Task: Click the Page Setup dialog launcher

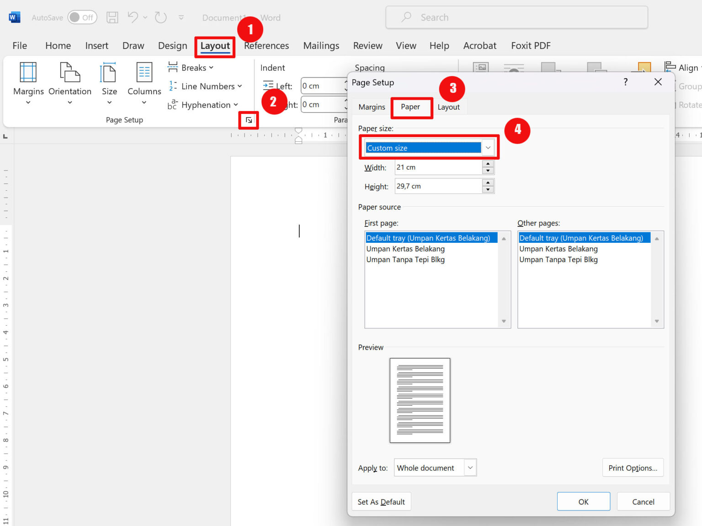Action: point(248,120)
